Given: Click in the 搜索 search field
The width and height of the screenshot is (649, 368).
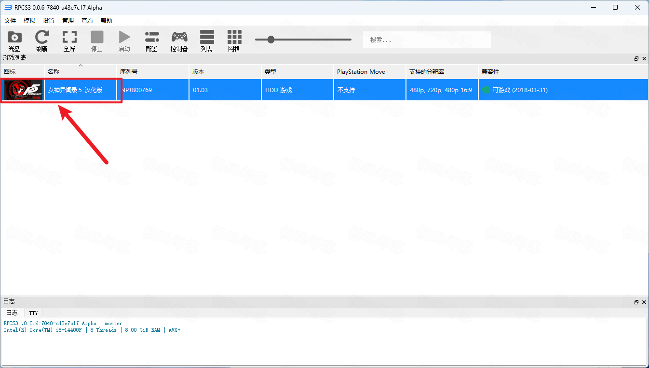Looking at the screenshot, I should coord(427,40).
